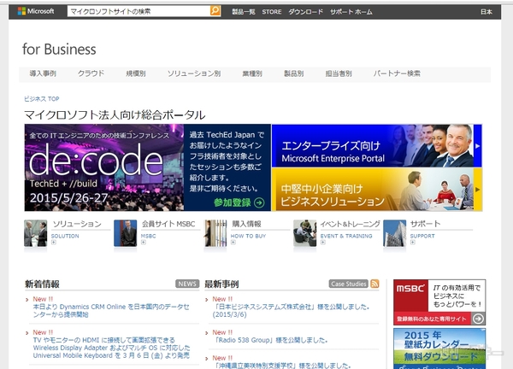Open the de:code conference banner image
Viewport: 513px width, 369px height.
point(104,167)
